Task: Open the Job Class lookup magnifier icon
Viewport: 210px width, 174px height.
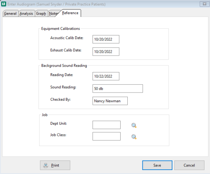Action: 134,137
